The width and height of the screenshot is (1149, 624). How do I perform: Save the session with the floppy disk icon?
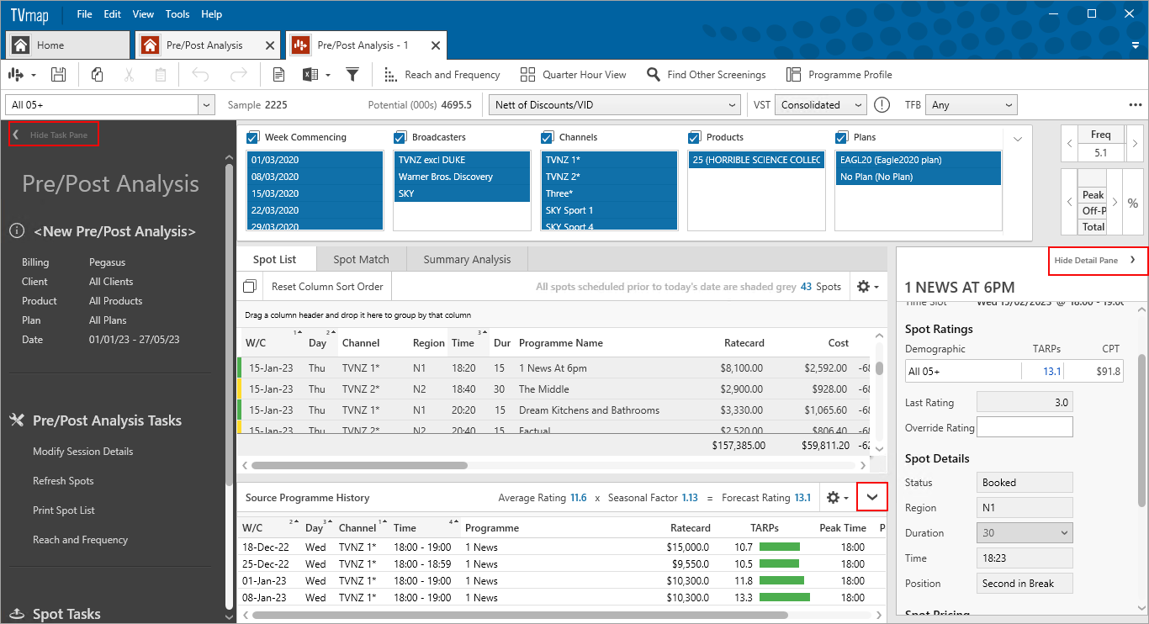click(x=58, y=75)
